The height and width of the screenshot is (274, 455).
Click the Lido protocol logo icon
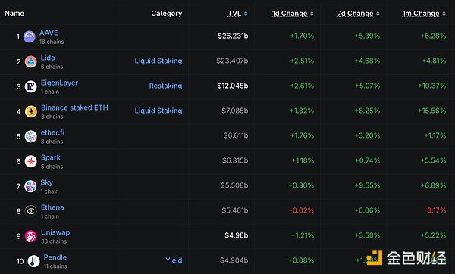pos(31,62)
